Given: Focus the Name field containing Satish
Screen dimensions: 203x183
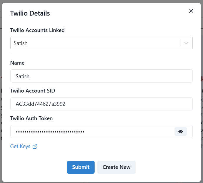Looking at the screenshot, I should point(101,76).
